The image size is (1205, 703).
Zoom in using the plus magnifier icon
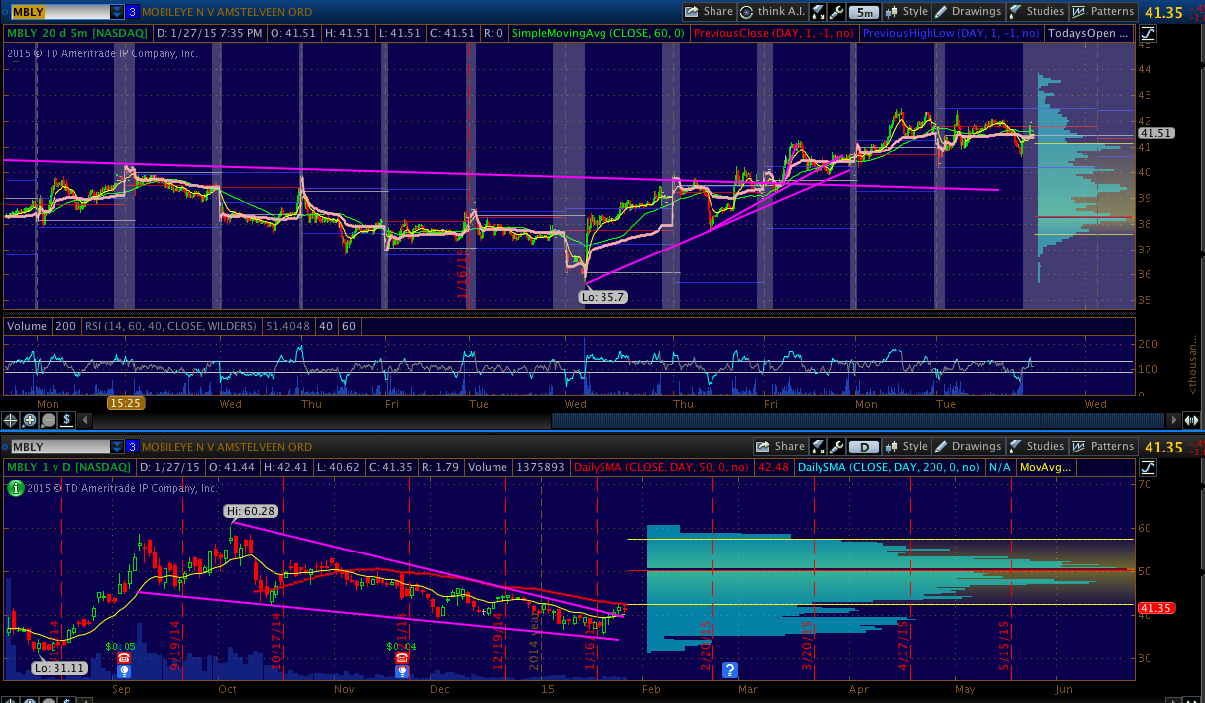tap(29, 419)
